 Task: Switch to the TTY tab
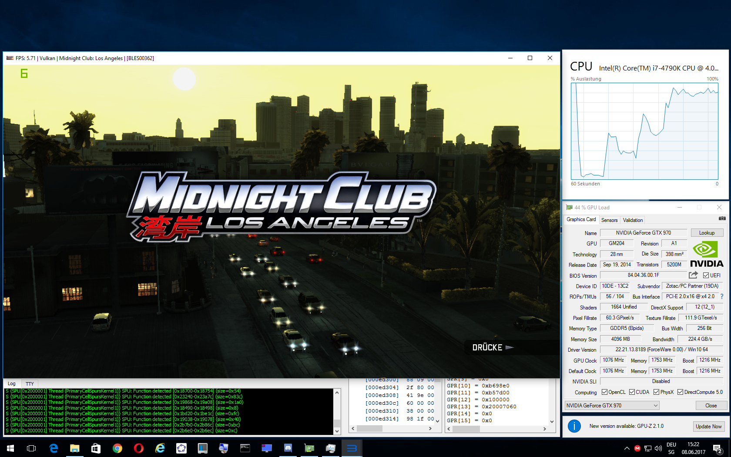pos(30,384)
